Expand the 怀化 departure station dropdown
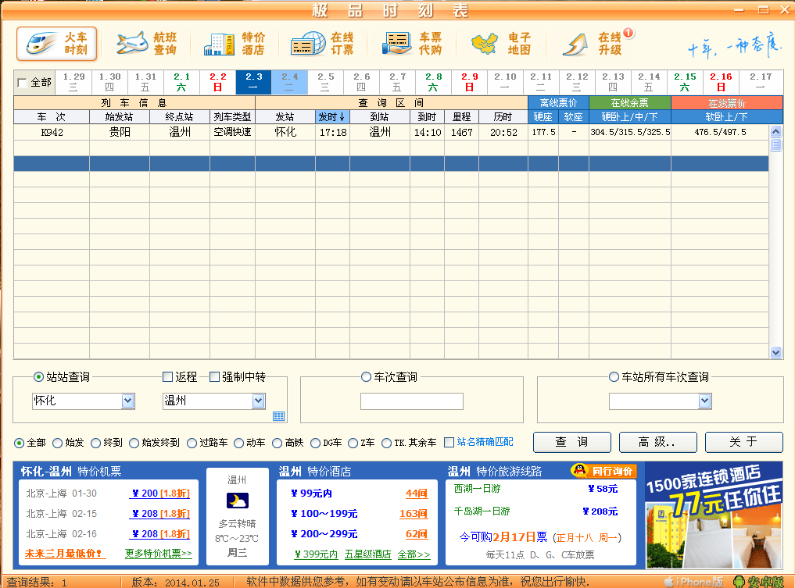 coord(129,401)
